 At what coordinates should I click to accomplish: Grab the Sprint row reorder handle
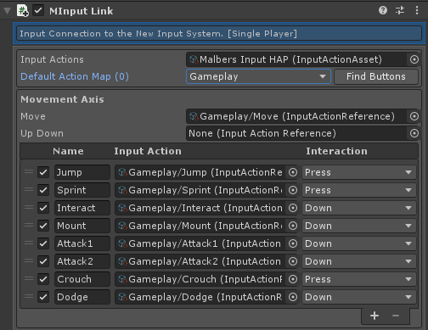click(29, 189)
